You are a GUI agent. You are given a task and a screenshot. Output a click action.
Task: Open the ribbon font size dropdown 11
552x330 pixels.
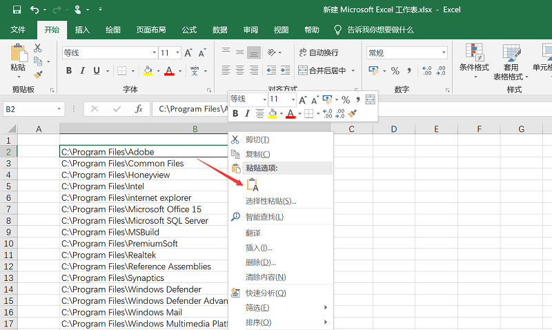tap(177, 53)
